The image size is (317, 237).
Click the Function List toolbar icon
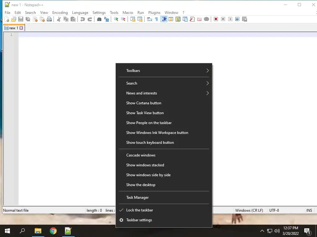click(192, 19)
